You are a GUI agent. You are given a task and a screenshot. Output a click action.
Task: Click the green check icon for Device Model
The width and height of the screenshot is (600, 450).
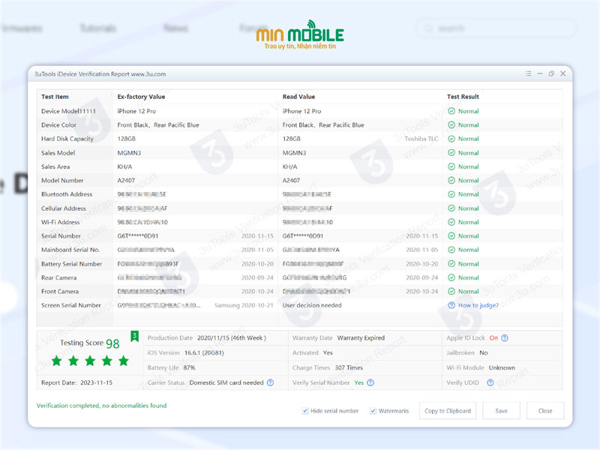(x=451, y=111)
